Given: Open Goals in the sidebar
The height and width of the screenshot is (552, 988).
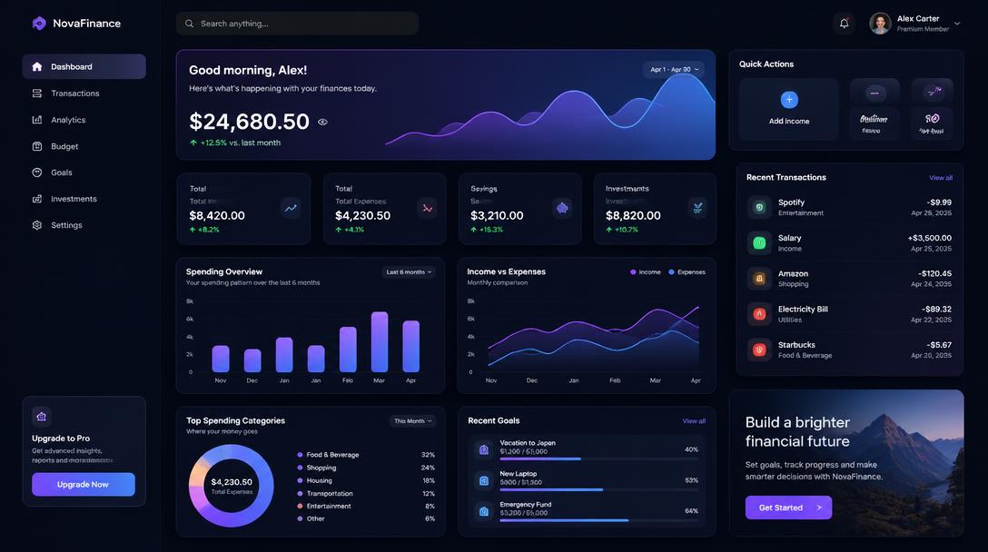Looking at the screenshot, I should (x=84, y=172).
